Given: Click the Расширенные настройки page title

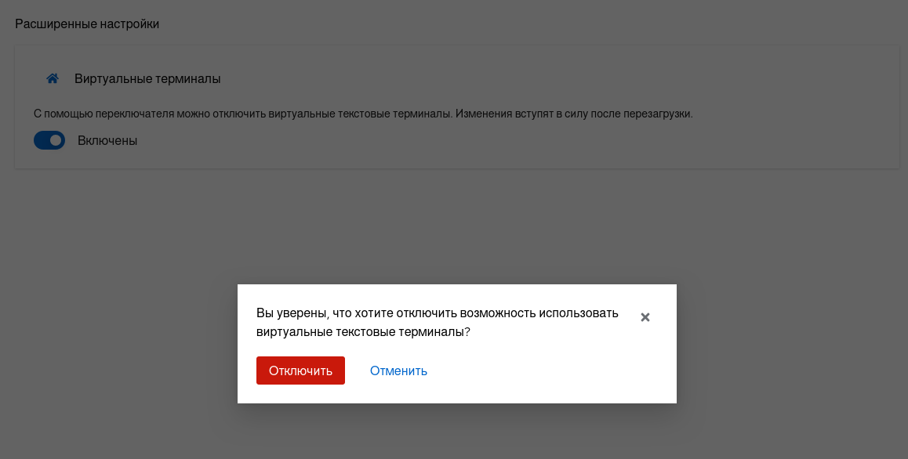Looking at the screenshot, I should 87,23.
